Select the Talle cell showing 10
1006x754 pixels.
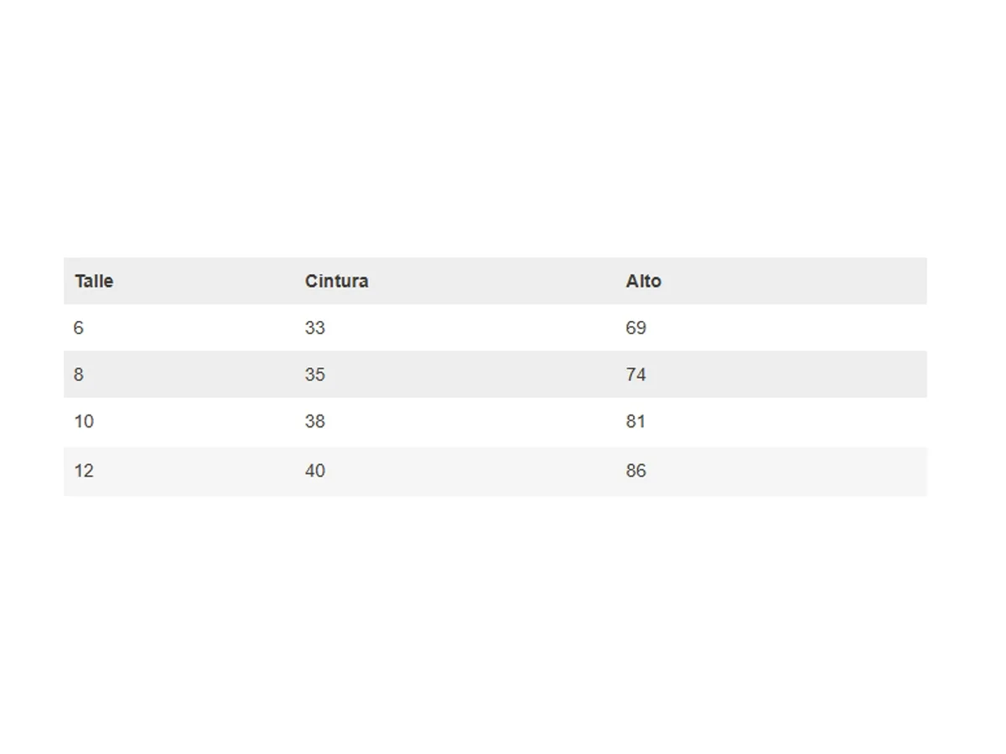click(84, 421)
